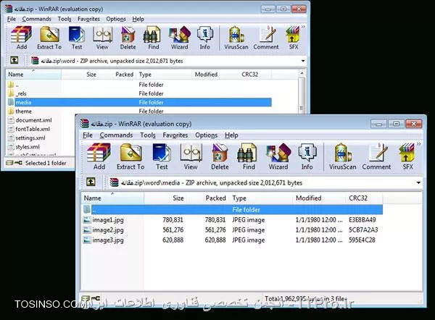The image size is (435, 320).
Task: Expand address path dropdown in front window
Action: pyautogui.click(x=418, y=182)
